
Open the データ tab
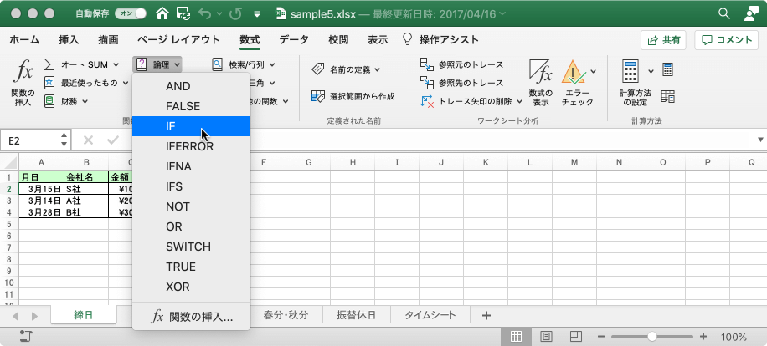tap(294, 40)
